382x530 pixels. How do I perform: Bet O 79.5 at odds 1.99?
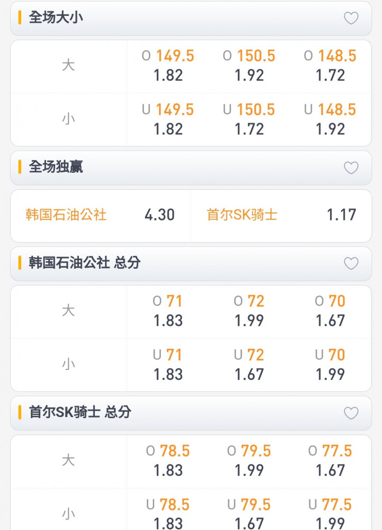tap(249, 461)
